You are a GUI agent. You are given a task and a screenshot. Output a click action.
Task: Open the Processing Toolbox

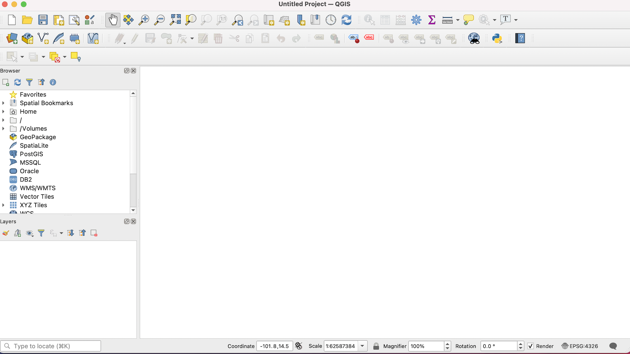tap(416, 20)
